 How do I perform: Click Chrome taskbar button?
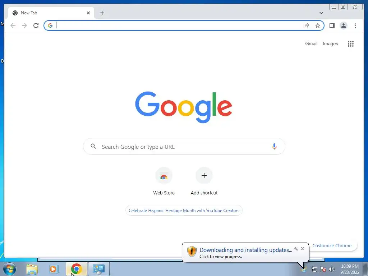[x=76, y=269]
